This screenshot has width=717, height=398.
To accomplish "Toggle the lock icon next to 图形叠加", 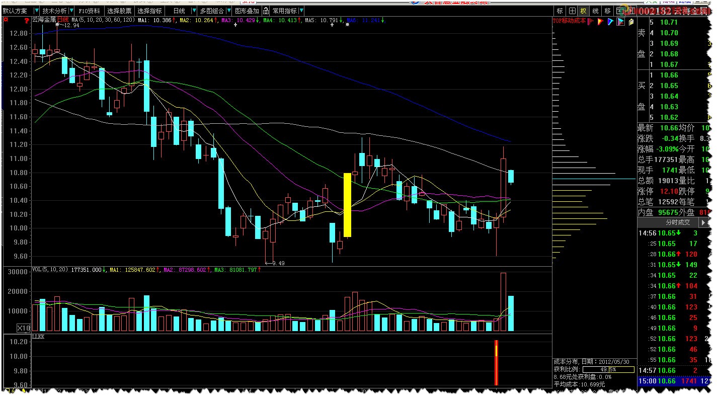I will (x=266, y=11).
